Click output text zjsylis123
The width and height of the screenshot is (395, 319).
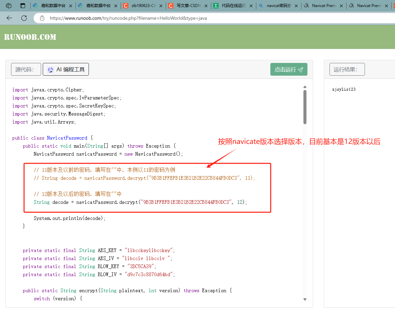pos(344,89)
